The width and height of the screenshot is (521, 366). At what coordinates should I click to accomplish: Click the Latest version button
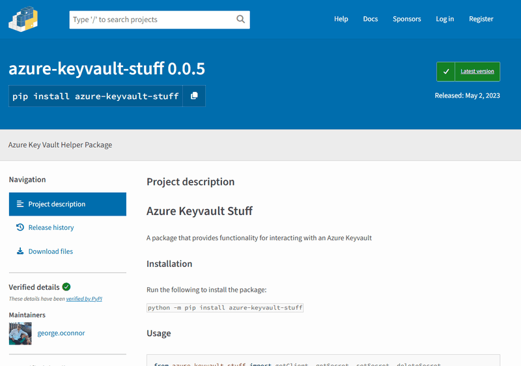pyautogui.click(x=468, y=72)
